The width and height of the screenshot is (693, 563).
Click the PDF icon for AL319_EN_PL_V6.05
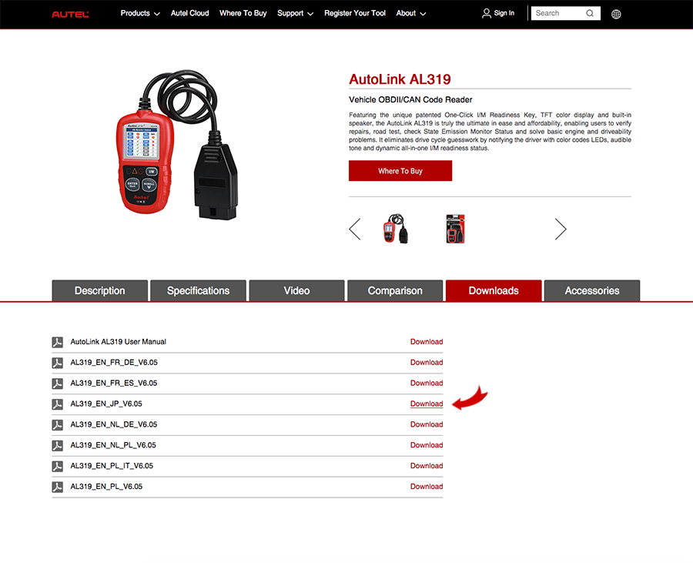57,487
